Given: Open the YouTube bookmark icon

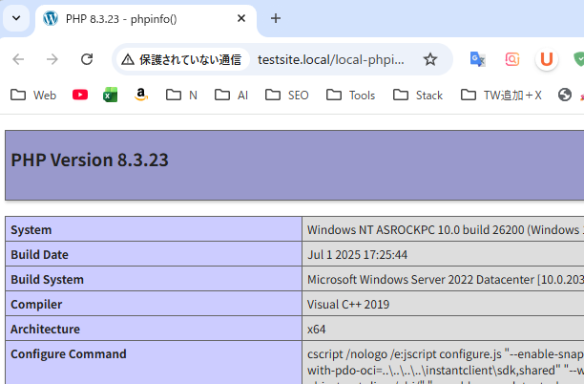Looking at the screenshot, I should [x=80, y=95].
